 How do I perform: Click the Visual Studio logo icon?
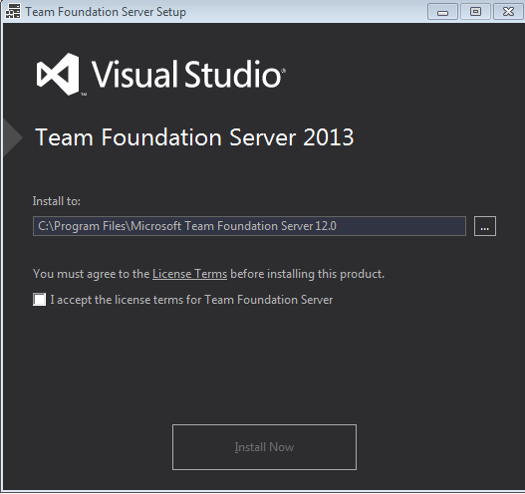click(58, 74)
